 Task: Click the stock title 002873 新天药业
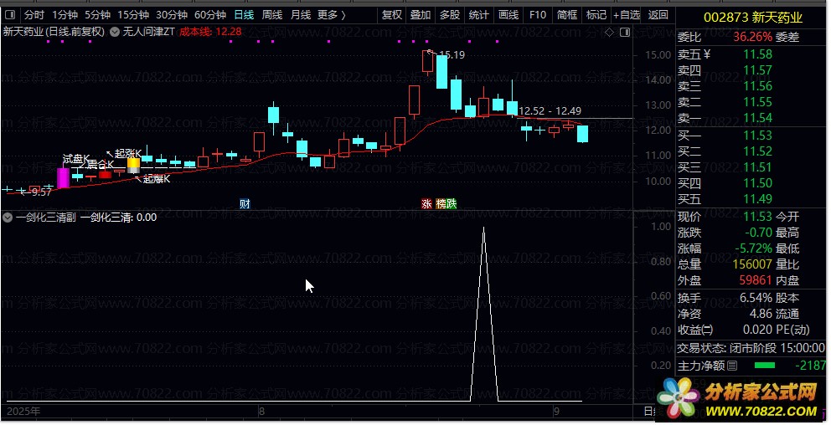(x=752, y=18)
